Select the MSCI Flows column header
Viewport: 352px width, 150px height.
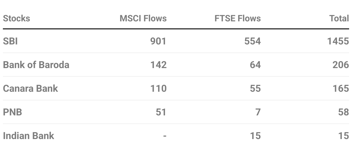[143, 18]
